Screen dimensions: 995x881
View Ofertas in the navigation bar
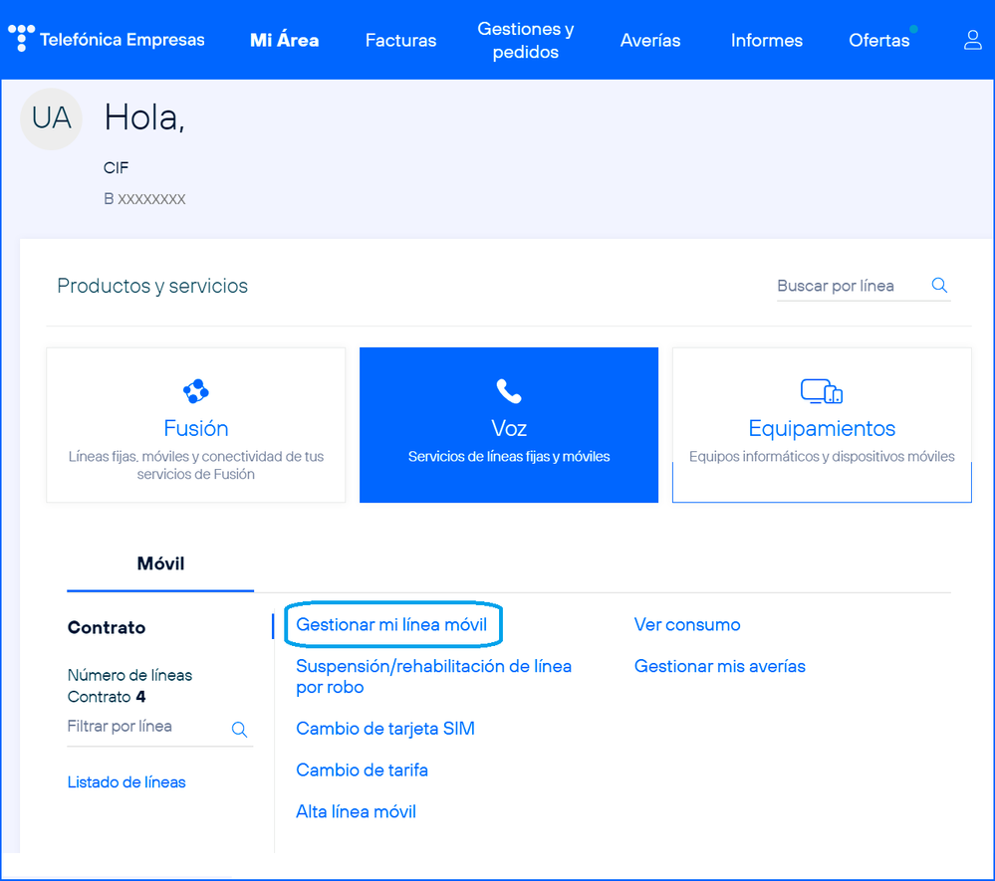click(878, 41)
